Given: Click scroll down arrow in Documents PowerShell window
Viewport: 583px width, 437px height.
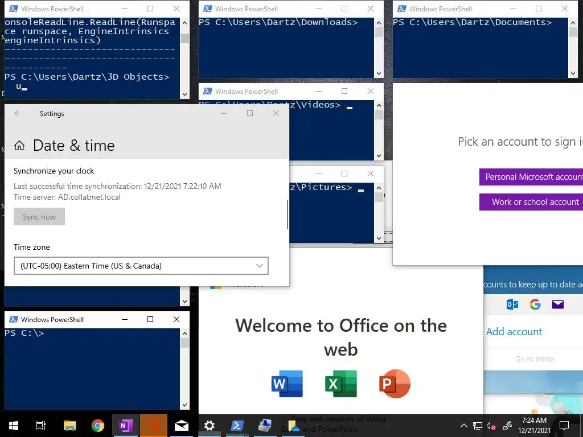Looking at the screenshot, I should click(573, 73).
